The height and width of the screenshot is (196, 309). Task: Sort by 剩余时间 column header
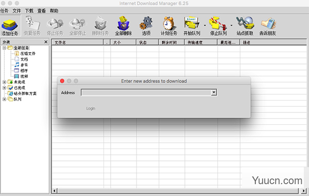click(171, 42)
